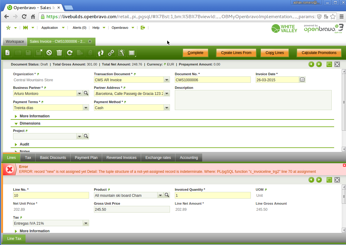This screenshot has height=245, width=346.
Task: Switch to the Payment Plan tab
Action: 86,158
